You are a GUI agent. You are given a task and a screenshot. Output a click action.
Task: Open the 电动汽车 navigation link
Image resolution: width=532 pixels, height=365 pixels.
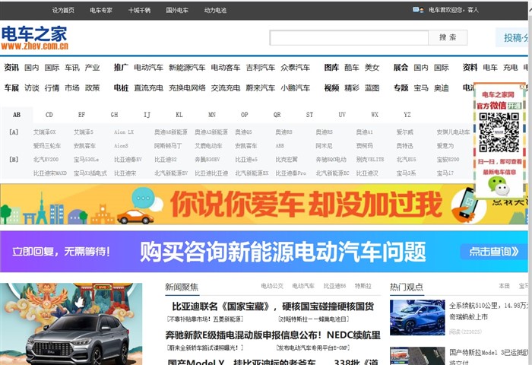pos(148,68)
